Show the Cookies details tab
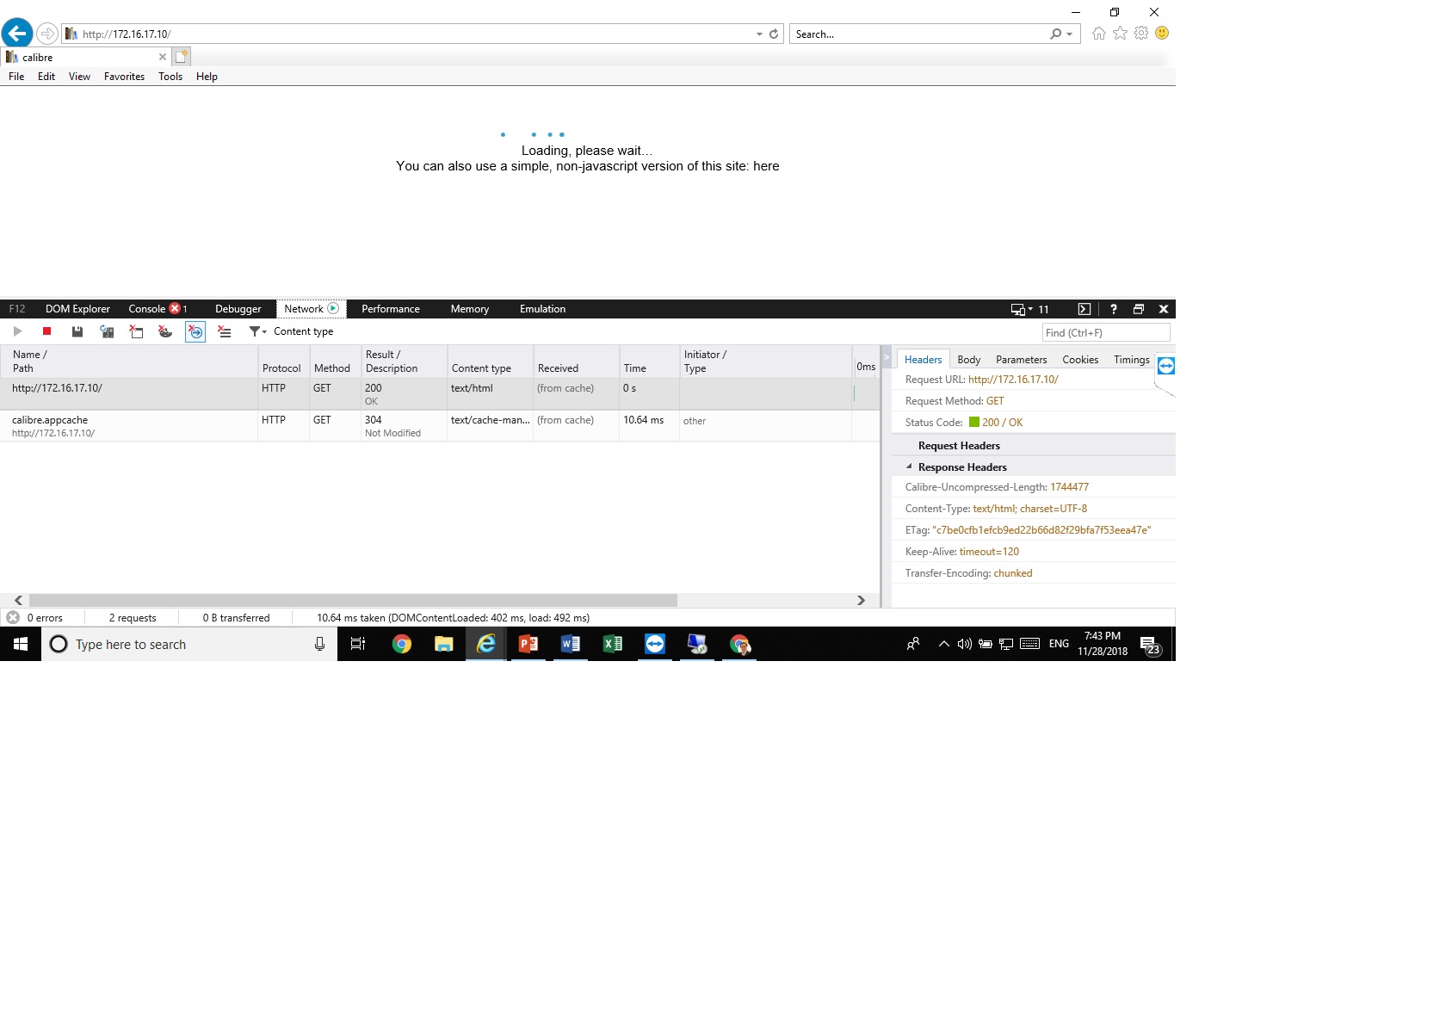This screenshot has height=1026, width=1446. click(1080, 360)
